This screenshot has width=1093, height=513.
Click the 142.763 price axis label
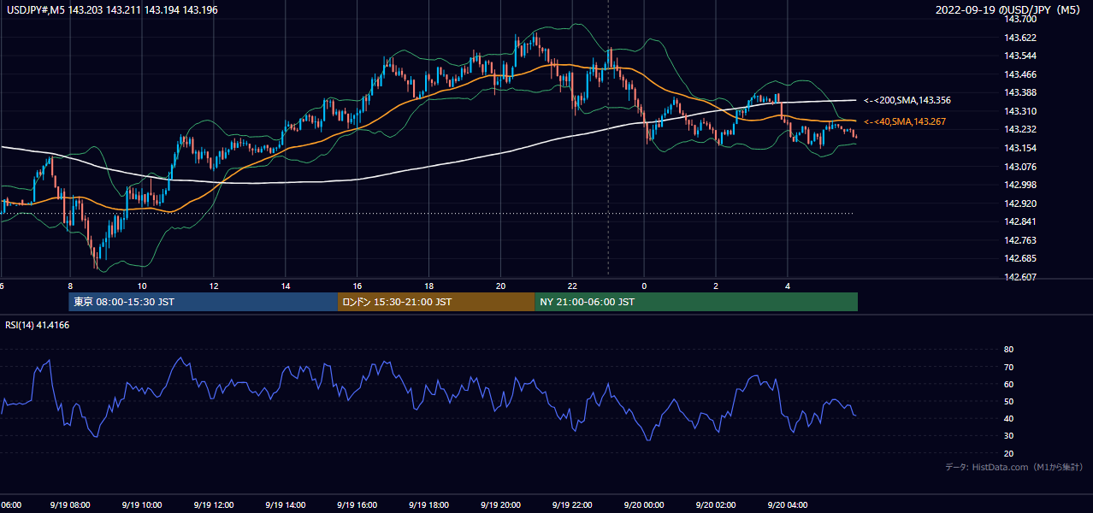point(1021,240)
